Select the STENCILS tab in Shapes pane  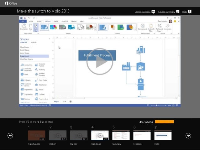coord(24,42)
